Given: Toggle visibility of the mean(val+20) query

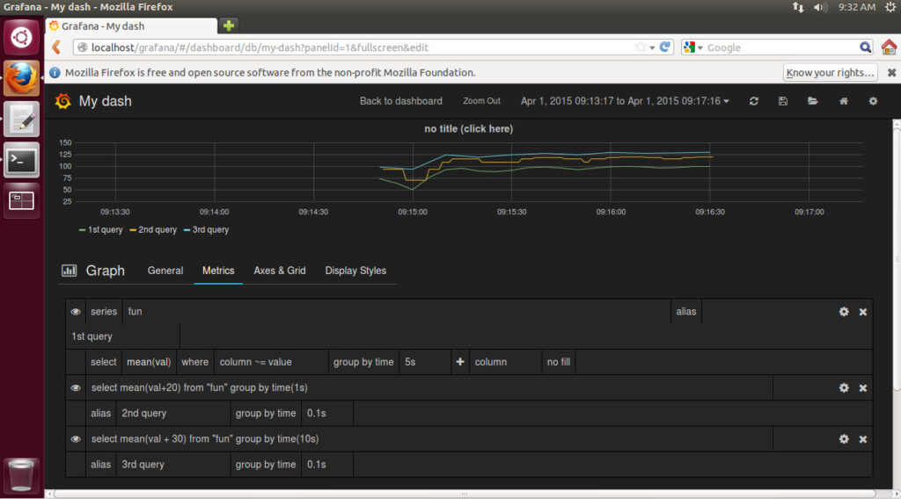Looking at the screenshot, I should tap(76, 387).
